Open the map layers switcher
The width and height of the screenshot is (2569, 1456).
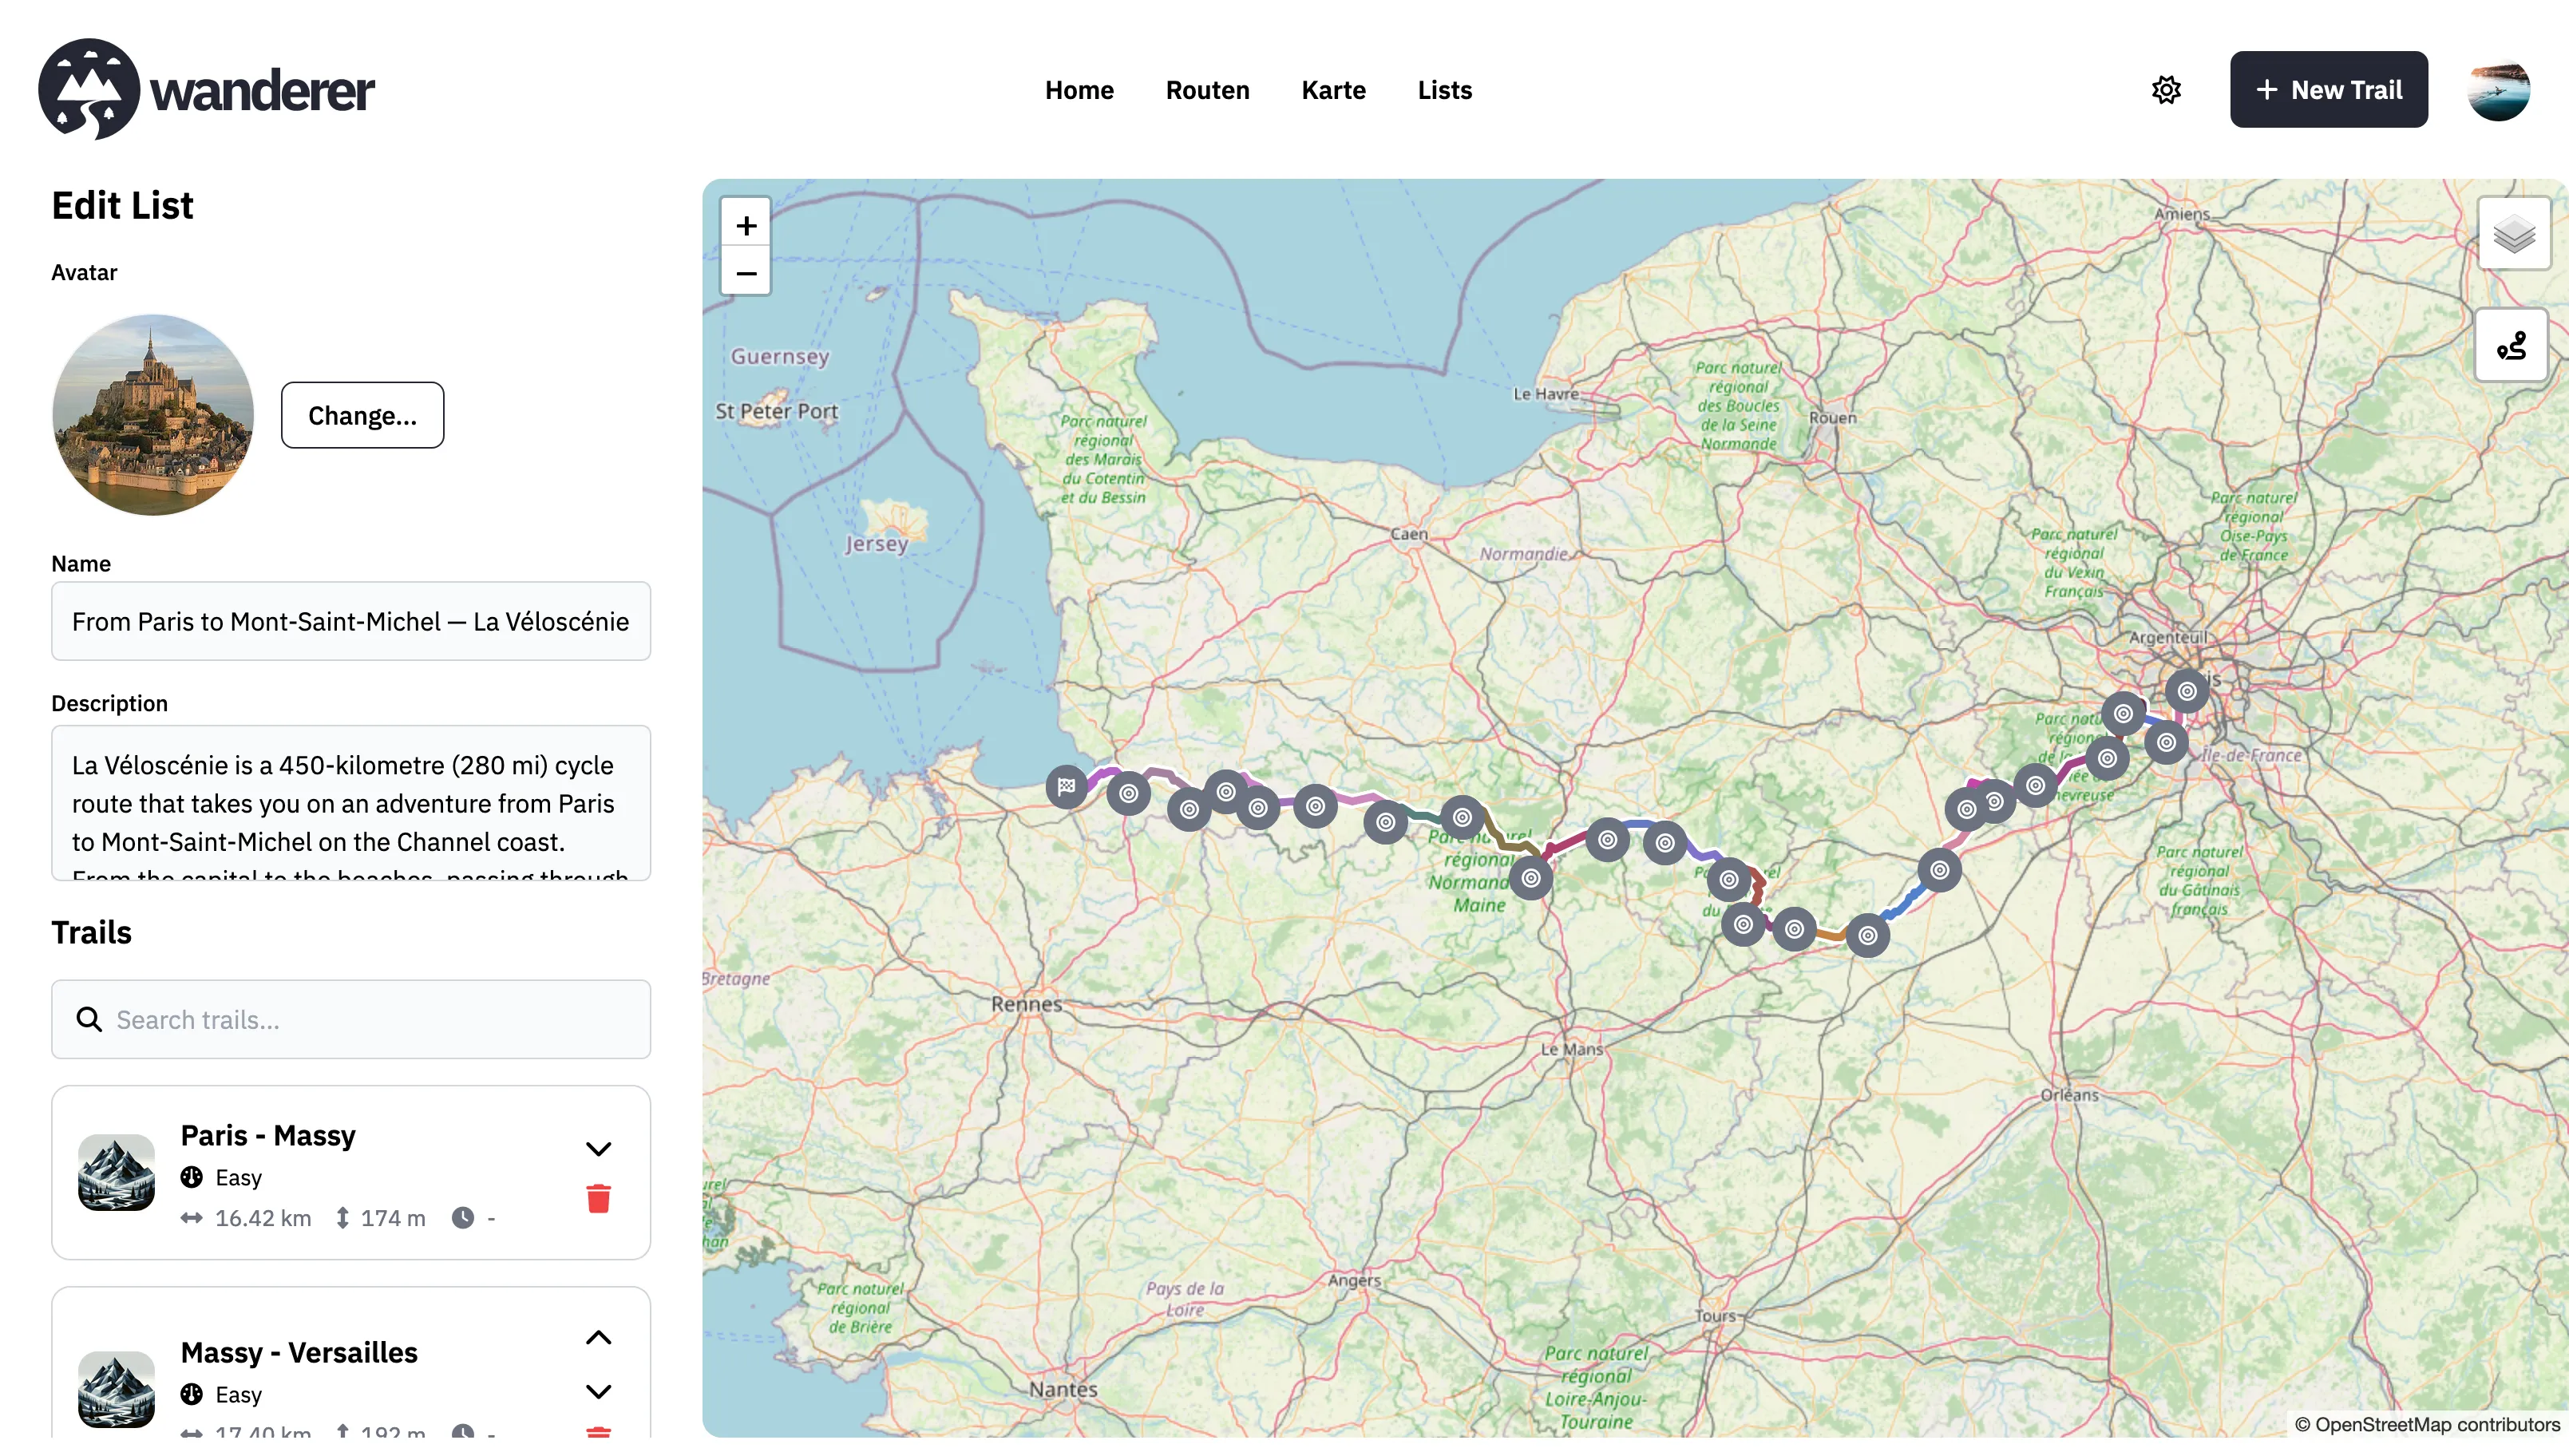click(x=2513, y=235)
